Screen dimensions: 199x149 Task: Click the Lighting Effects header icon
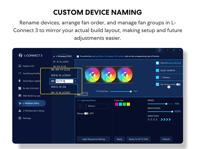click(78, 100)
